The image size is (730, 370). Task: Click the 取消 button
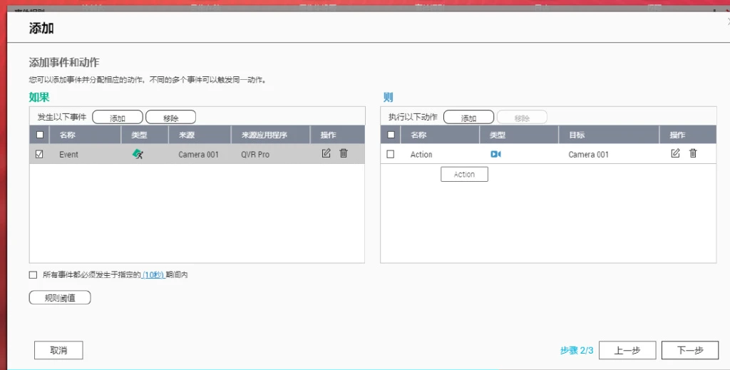pos(58,351)
